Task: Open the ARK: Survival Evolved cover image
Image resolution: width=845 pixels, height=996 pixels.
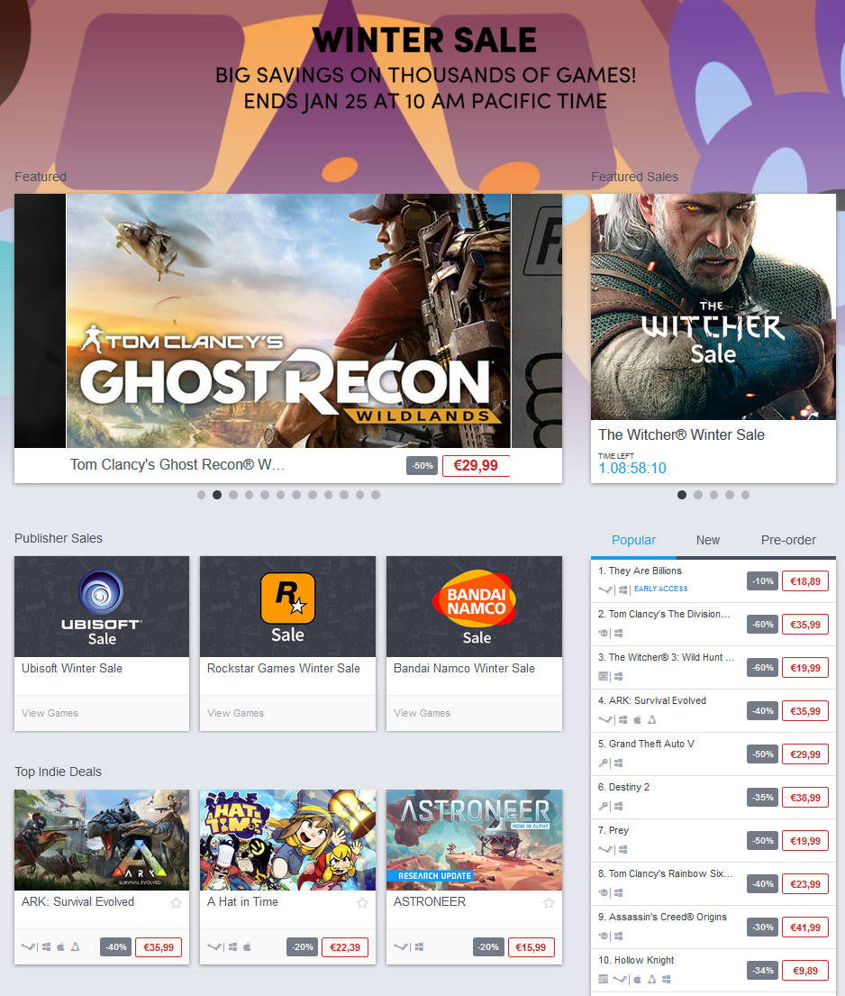Action: (102, 840)
